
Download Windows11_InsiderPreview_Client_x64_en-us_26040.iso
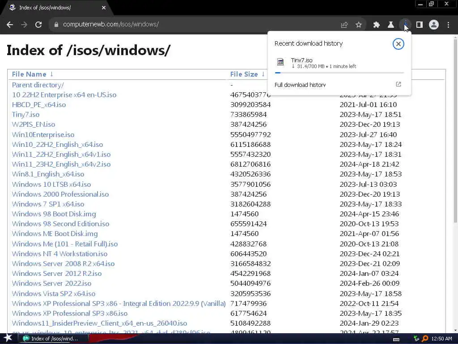point(99,323)
